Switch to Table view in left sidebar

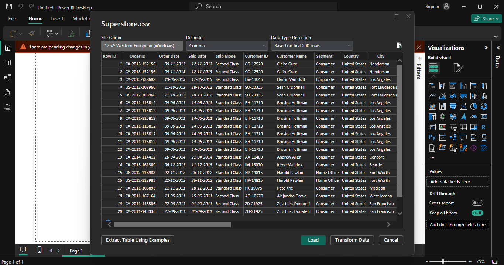coord(8,62)
